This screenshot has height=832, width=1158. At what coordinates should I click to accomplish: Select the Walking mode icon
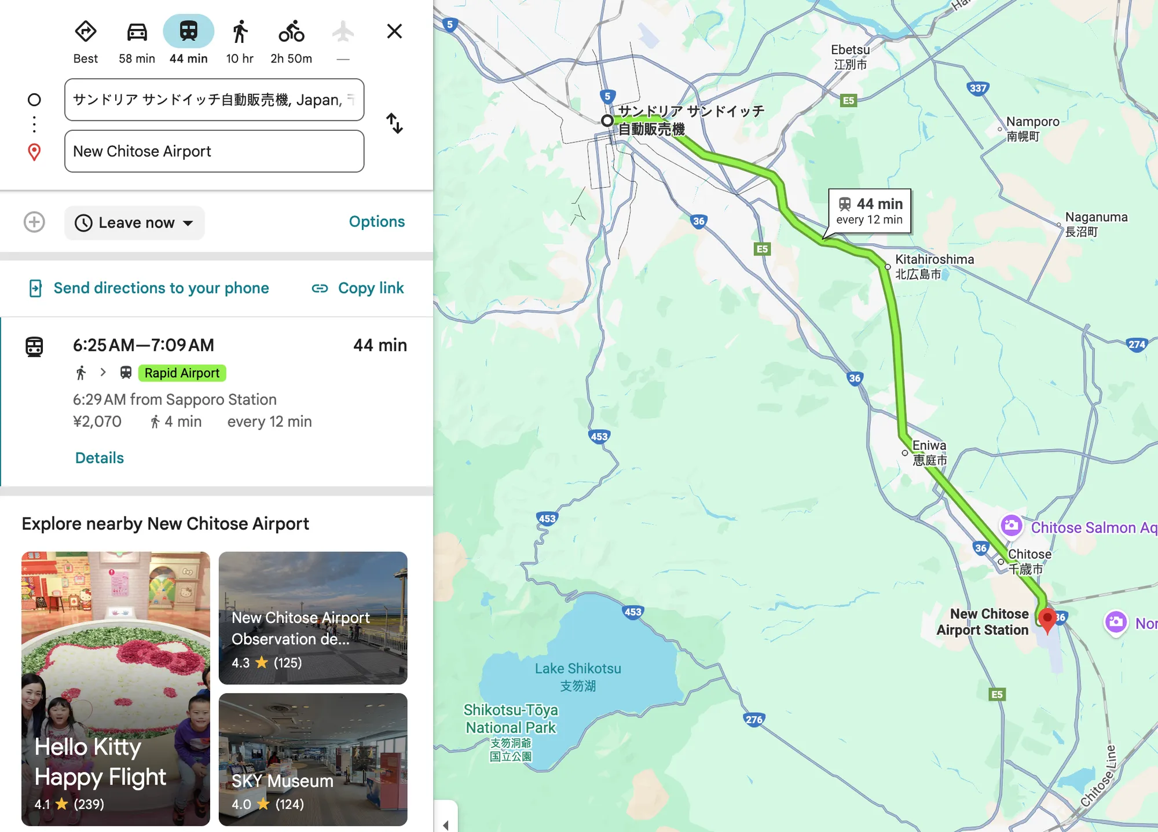click(240, 31)
